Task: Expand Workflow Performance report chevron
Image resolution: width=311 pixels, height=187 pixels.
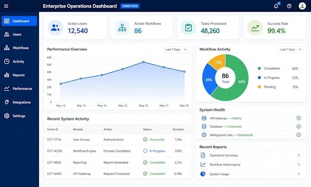Action: (x=299, y=165)
